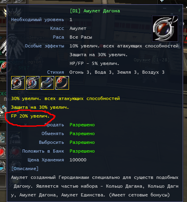187x202 pixels.
Task: Click the [Описание] section label
Action: (x=25, y=169)
